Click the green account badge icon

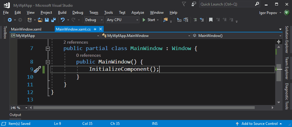click(286, 13)
